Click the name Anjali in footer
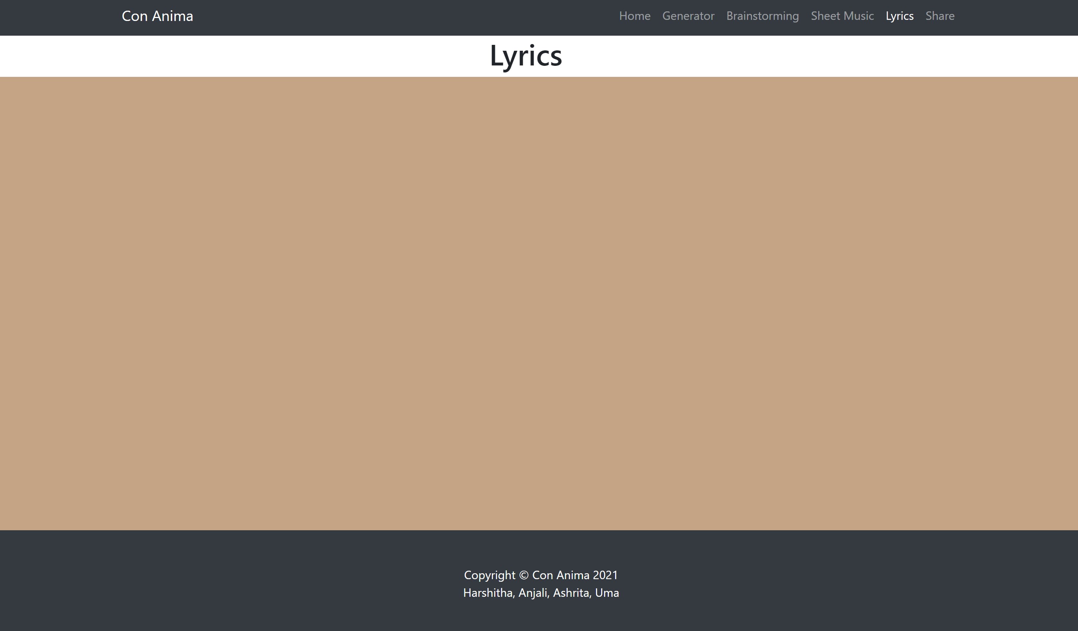The width and height of the screenshot is (1078, 631). (x=533, y=593)
